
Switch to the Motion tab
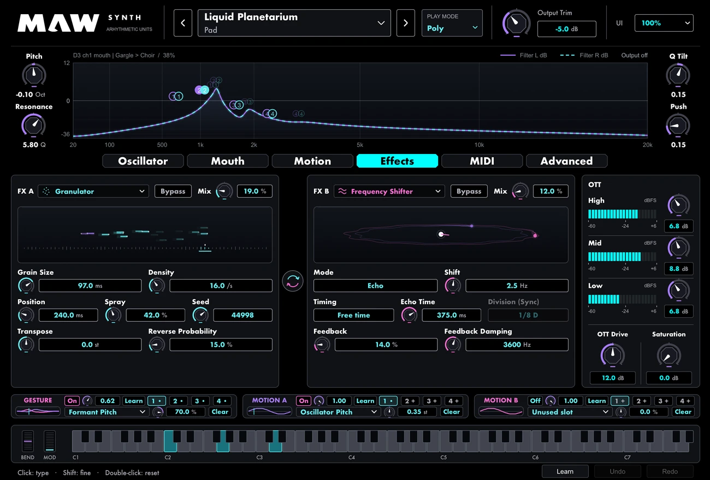[x=312, y=161]
